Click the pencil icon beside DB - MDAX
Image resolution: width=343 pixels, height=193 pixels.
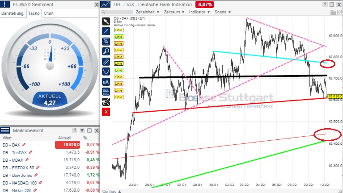pyautogui.click(x=27, y=160)
